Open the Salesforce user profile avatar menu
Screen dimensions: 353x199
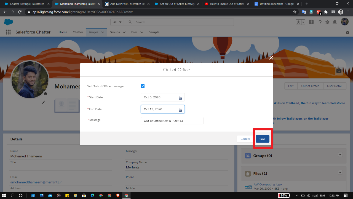345,22
